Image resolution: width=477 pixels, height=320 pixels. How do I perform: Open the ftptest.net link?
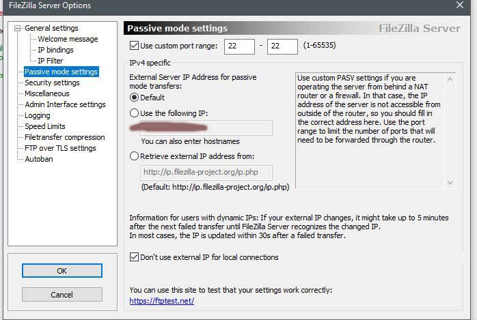coord(161,301)
